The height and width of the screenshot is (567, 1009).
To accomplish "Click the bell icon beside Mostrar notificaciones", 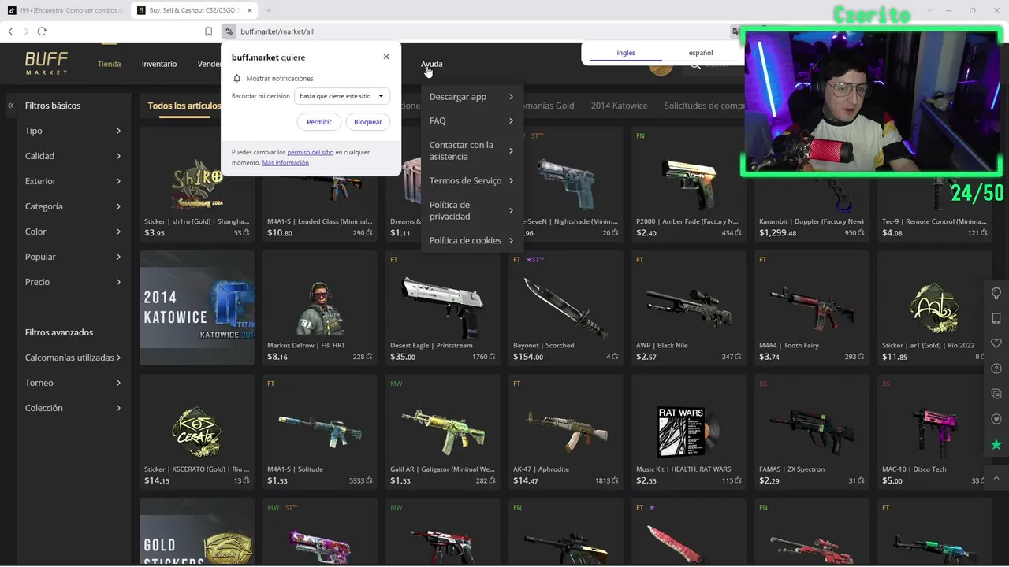I will pyautogui.click(x=236, y=79).
